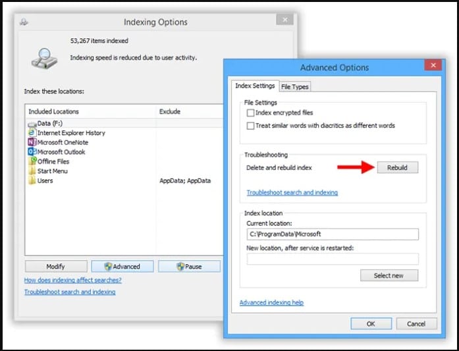459x351 pixels.
Task: Close the Advanced Options dialog
Action: point(433,65)
